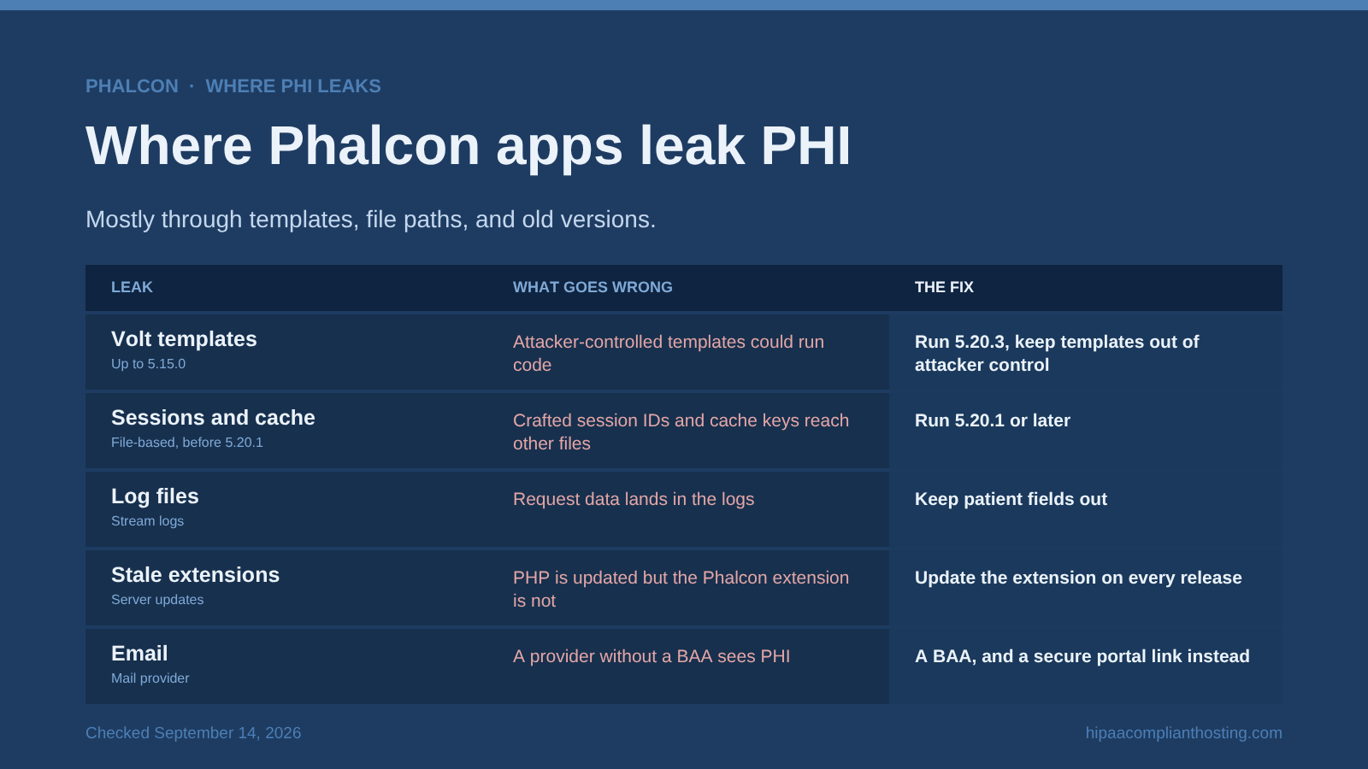Select the 'Email' row title
Image resolution: width=1368 pixels, height=769 pixels.
(139, 654)
